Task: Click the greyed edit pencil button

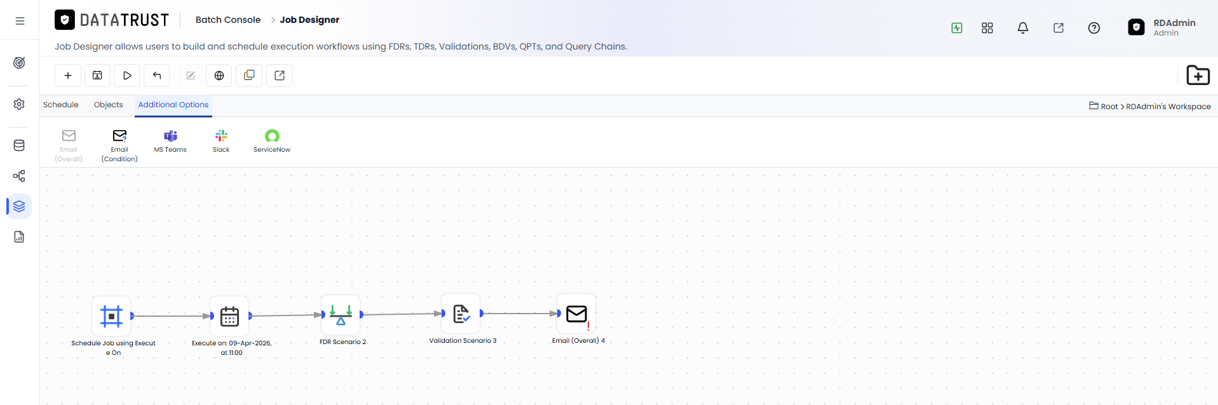Action: point(190,76)
